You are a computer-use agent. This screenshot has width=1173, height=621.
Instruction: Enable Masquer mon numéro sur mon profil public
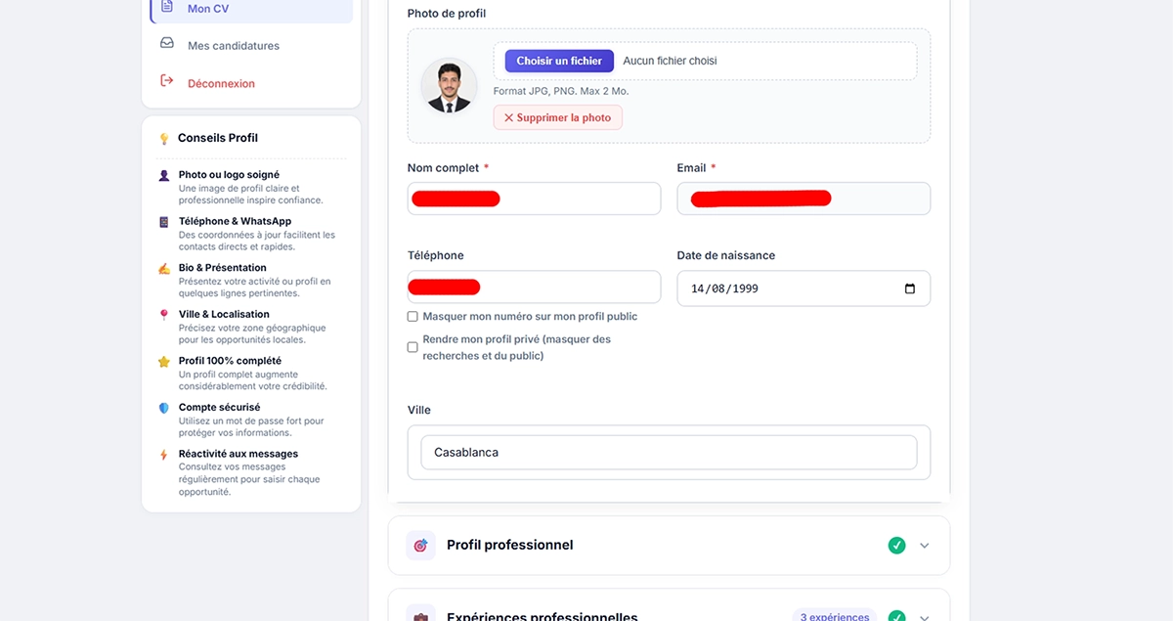413,317
